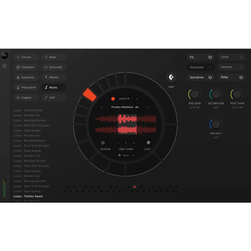Screen dimensions: 251x251
Task: Toggle the Saturation power switch
Action: point(210,67)
